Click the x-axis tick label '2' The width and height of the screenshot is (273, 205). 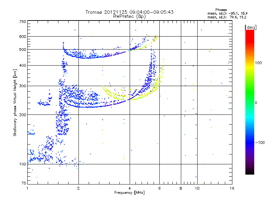coord(78,188)
